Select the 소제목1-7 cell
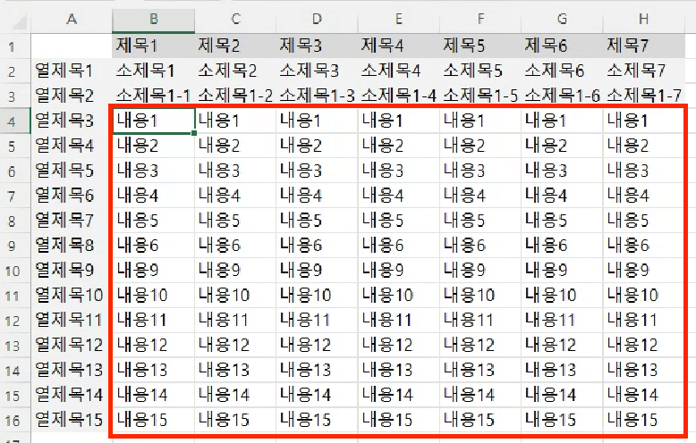The image size is (696, 443). (x=643, y=96)
